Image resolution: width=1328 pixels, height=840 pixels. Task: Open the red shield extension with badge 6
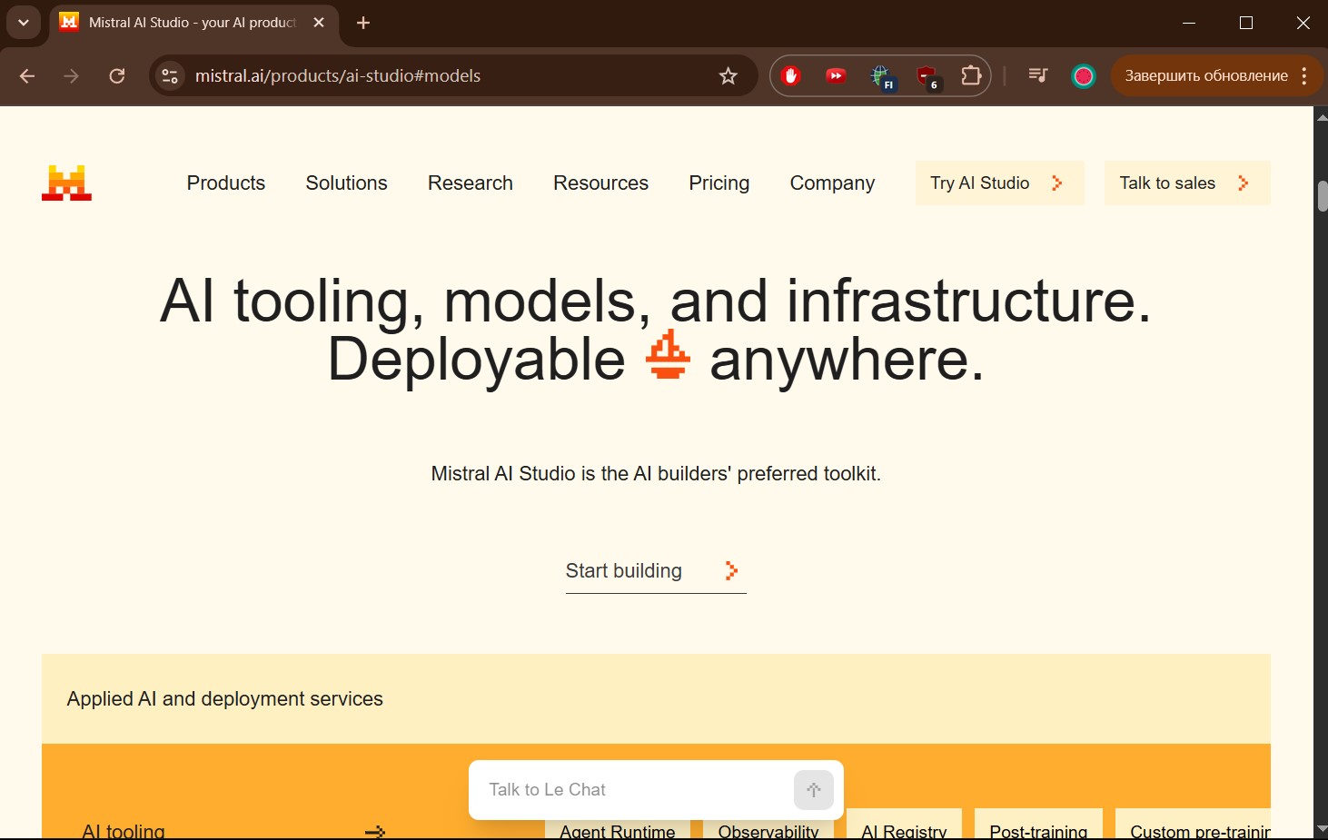927,77
